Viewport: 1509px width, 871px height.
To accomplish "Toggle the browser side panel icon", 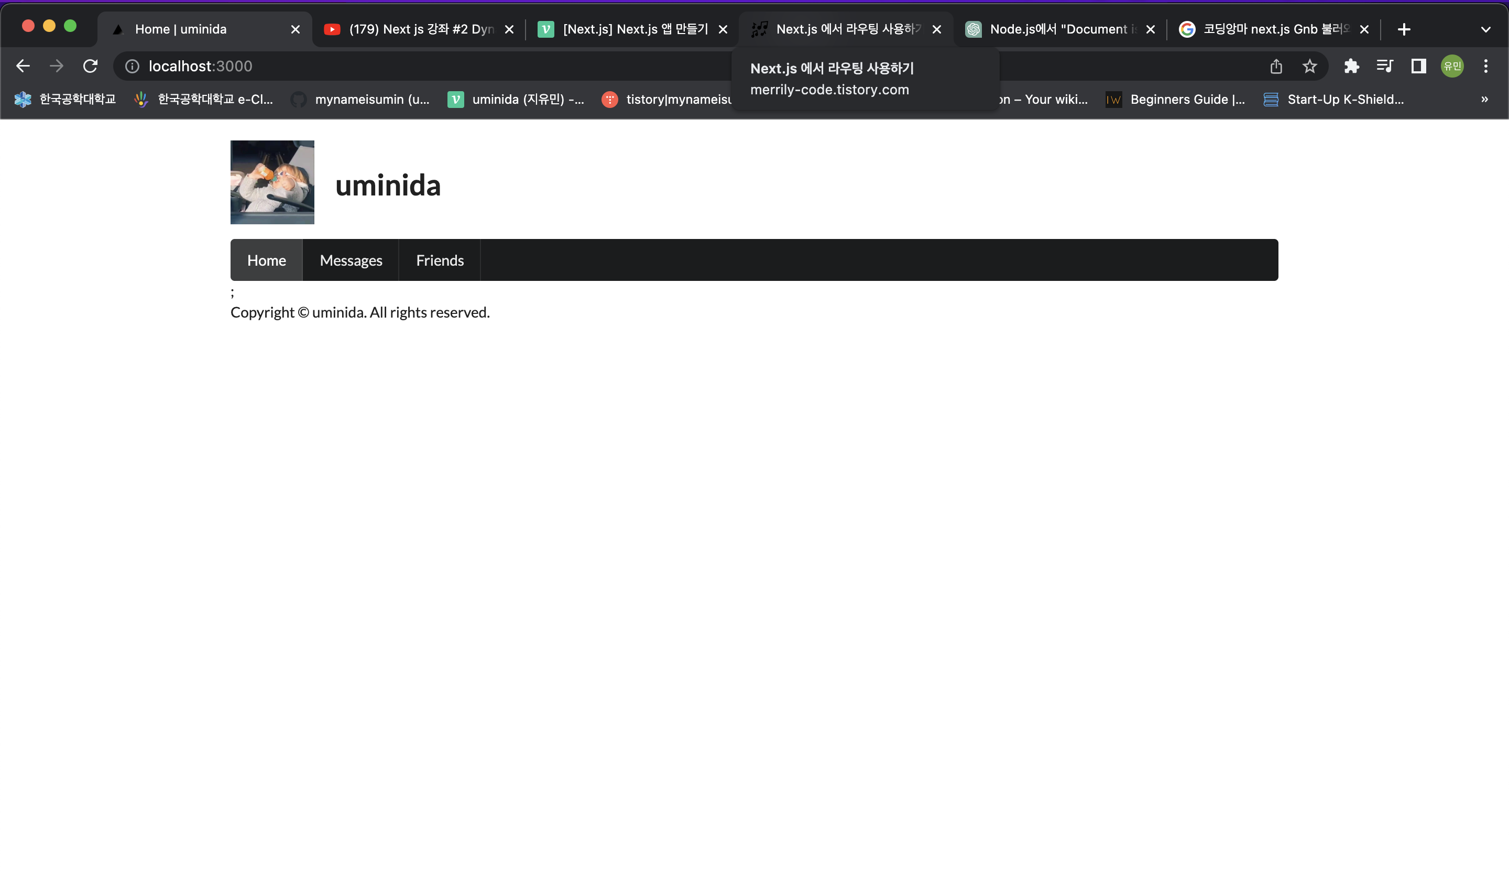I will pos(1419,66).
